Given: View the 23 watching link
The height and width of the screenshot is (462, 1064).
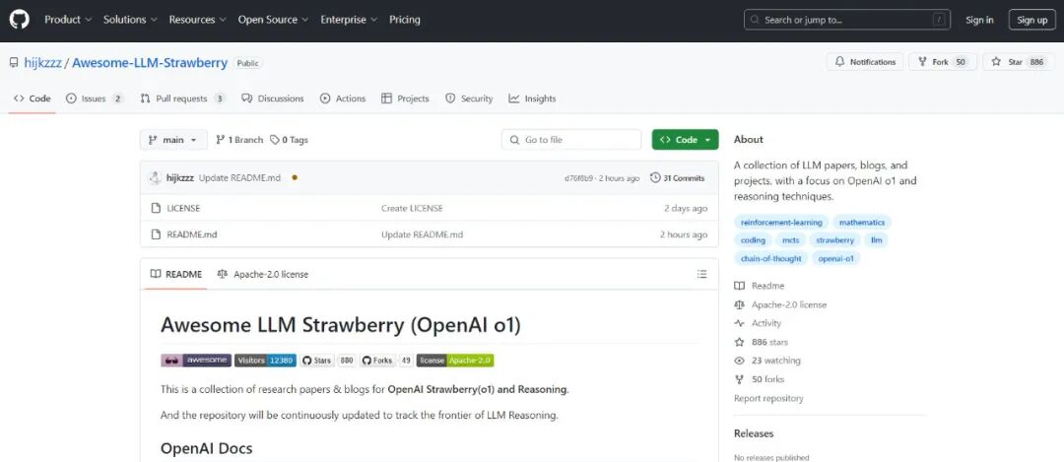Looking at the screenshot, I should (x=767, y=361).
